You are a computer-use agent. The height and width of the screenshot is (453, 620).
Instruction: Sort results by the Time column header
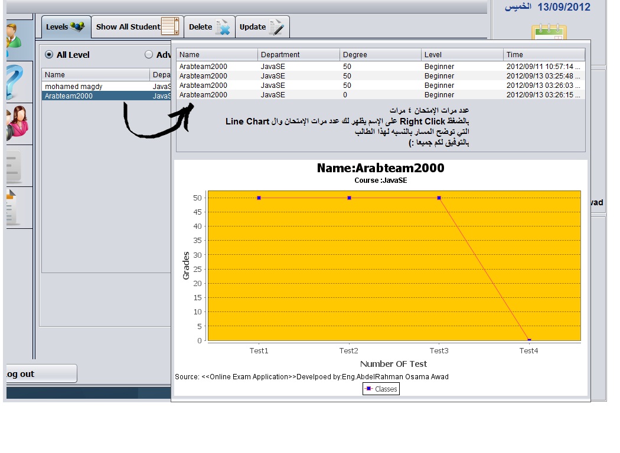[x=544, y=54]
